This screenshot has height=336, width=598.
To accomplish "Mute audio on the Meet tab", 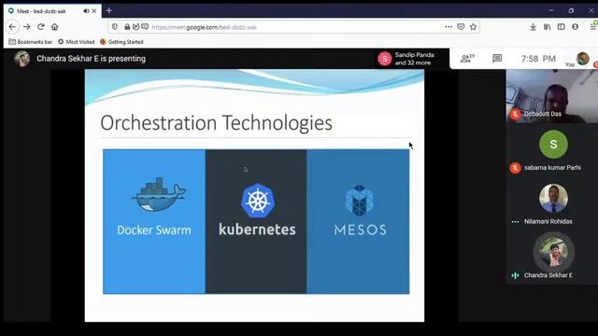I will click(x=86, y=11).
